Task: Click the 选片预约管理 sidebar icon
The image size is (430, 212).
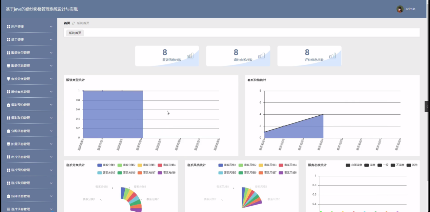Action: 8,170
